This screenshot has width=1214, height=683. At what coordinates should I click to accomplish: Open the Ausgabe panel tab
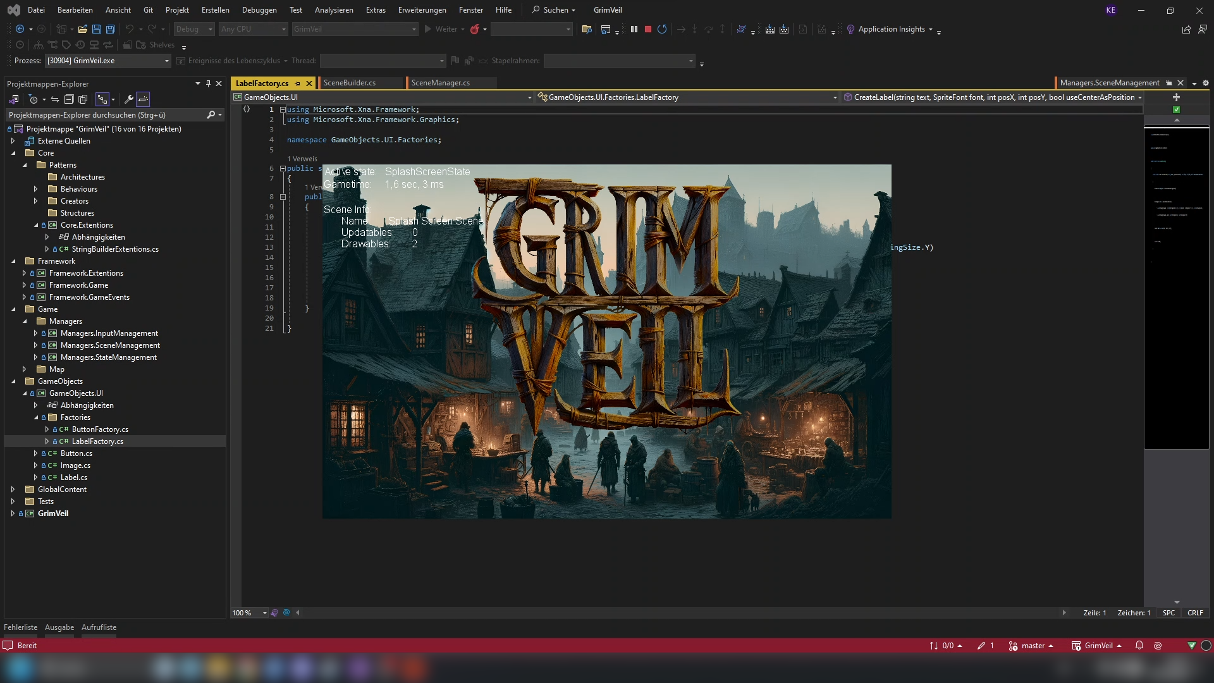point(59,627)
